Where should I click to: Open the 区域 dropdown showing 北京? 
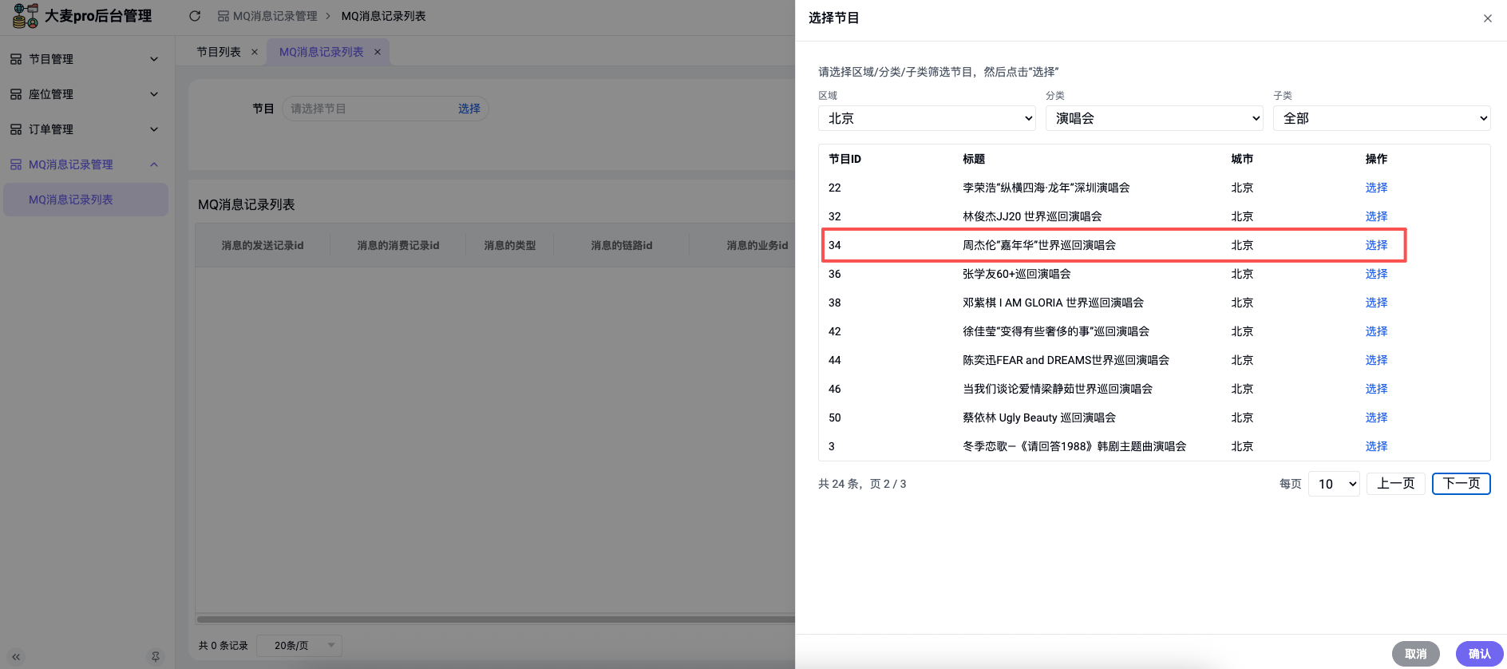927,118
